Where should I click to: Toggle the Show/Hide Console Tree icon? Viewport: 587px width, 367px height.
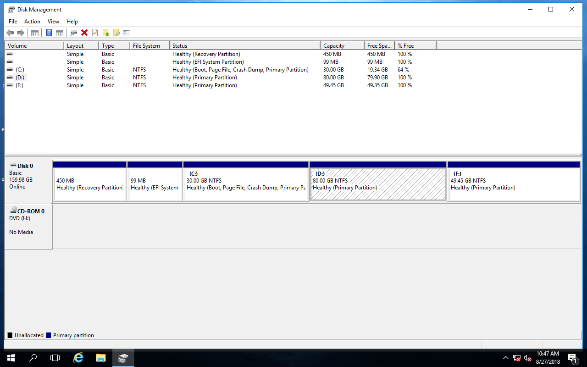tap(34, 33)
